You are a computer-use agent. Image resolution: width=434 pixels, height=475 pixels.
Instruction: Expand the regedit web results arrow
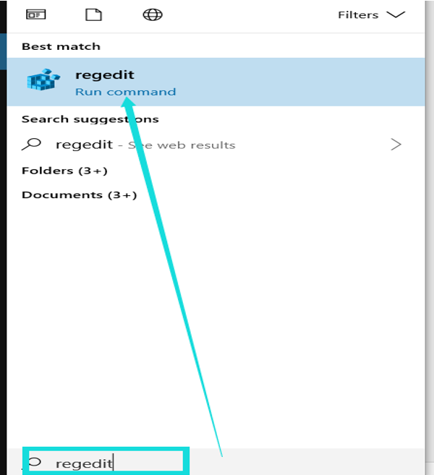pyautogui.click(x=396, y=145)
